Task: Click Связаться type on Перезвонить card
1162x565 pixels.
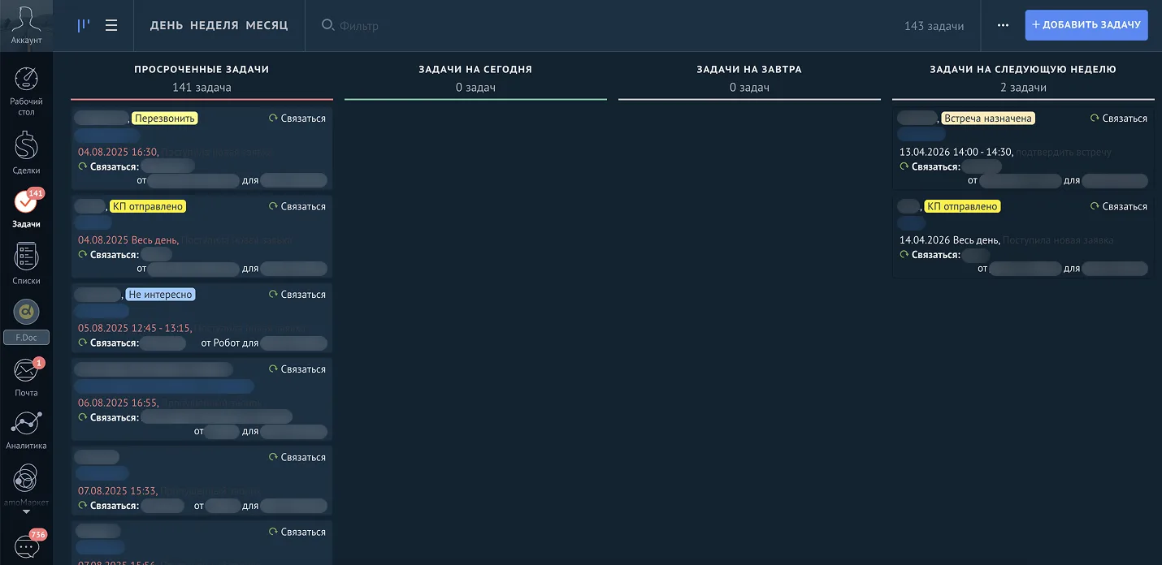Action: (x=297, y=119)
